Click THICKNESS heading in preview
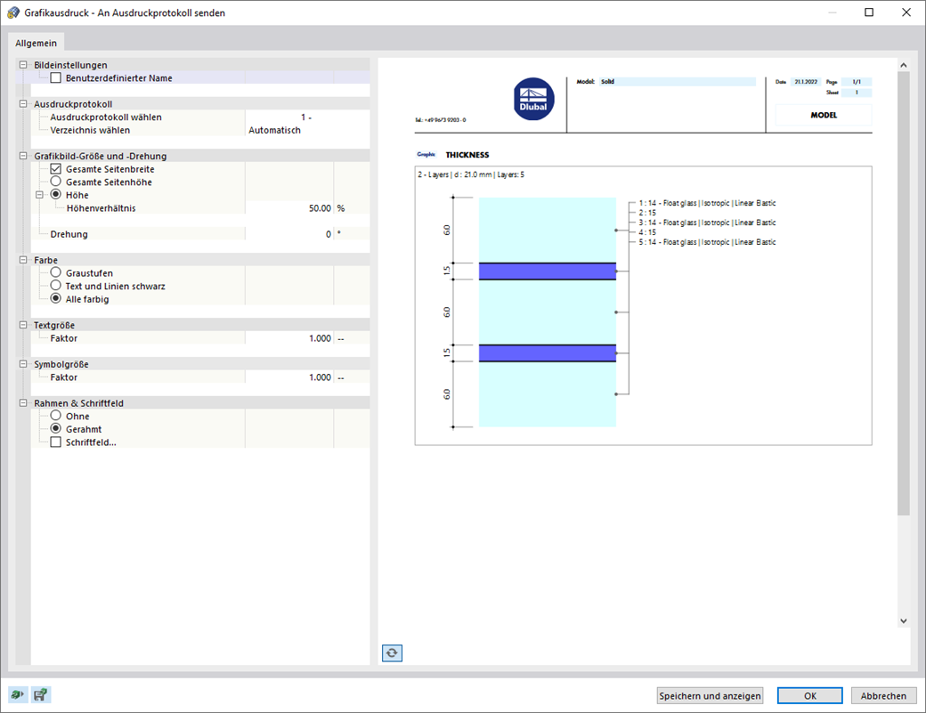The width and height of the screenshot is (926, 713). 467,155
